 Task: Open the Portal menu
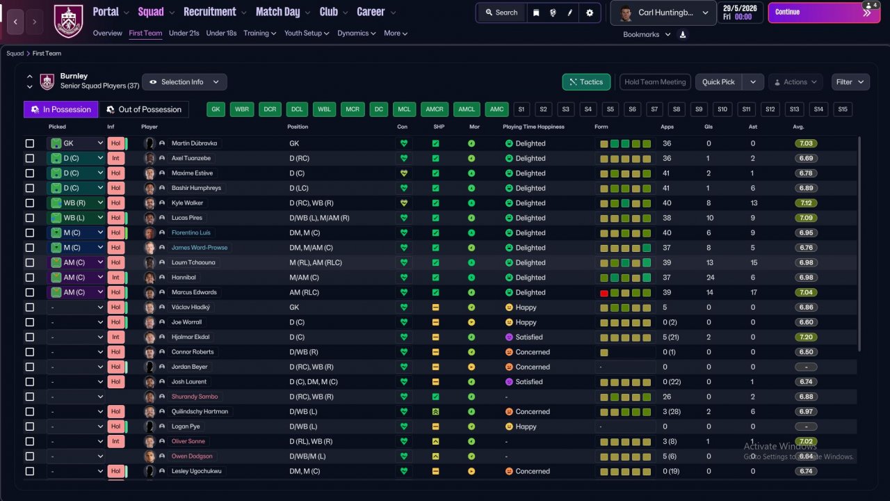111,12
